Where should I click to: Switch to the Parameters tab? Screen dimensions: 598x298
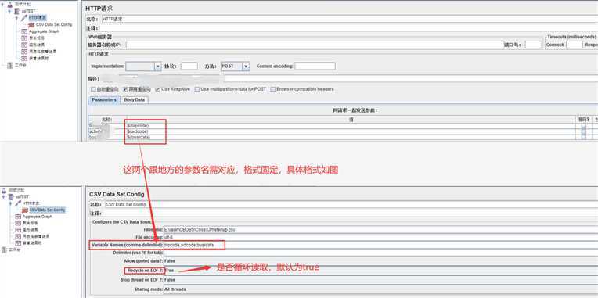pyautogui.click(x=104, y=100)
